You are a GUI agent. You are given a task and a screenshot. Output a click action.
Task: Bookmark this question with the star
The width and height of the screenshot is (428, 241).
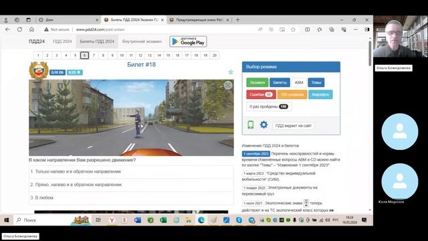(x=231, y=72)
